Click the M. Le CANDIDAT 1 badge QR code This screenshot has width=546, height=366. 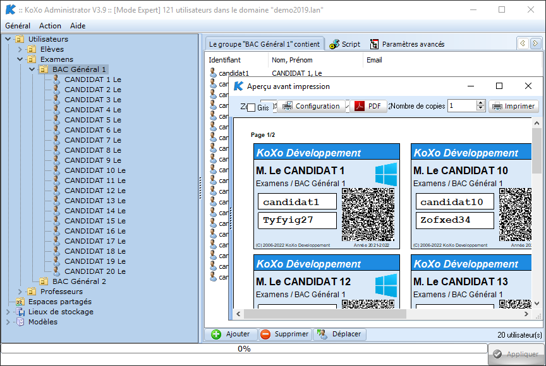(368, 215)
